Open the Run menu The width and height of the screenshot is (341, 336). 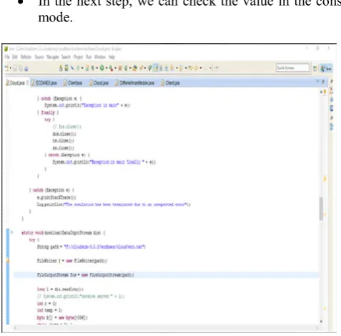point(89,57)
